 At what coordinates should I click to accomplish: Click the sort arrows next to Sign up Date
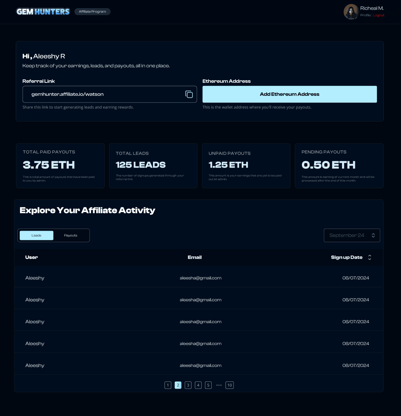pyautogui.click(x=369, y=257)
